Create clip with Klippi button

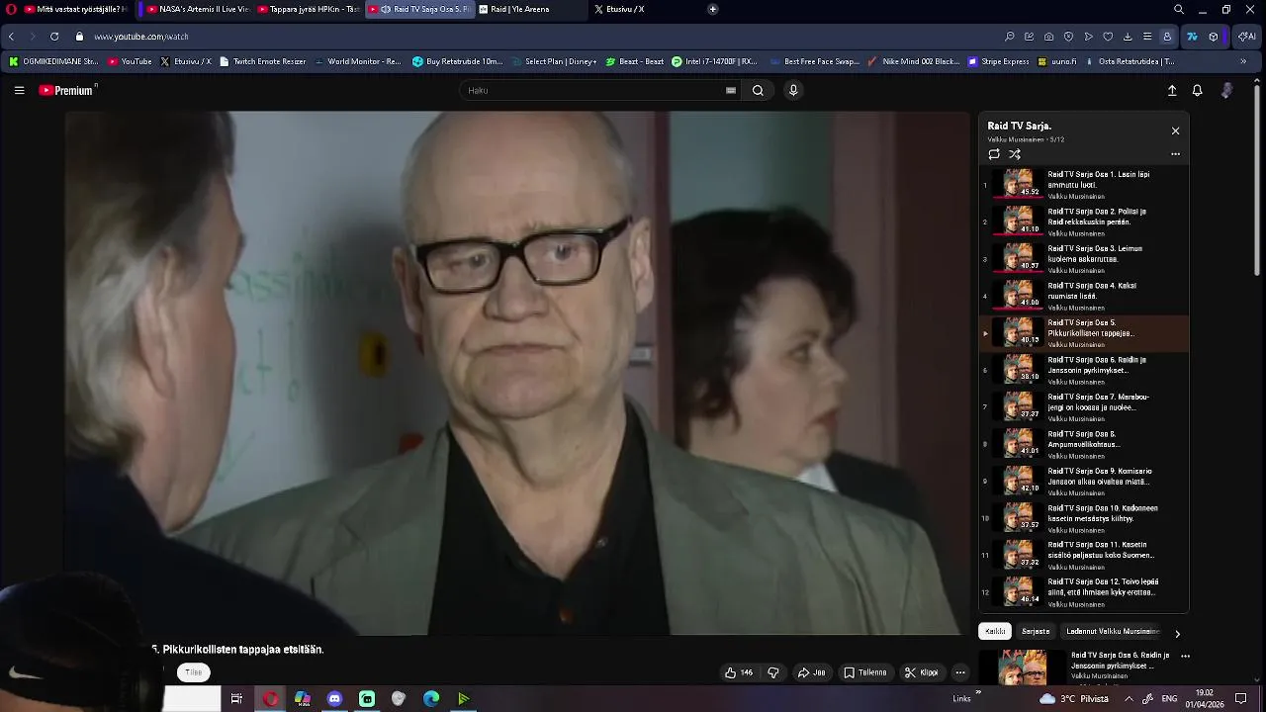coord(922,672)
